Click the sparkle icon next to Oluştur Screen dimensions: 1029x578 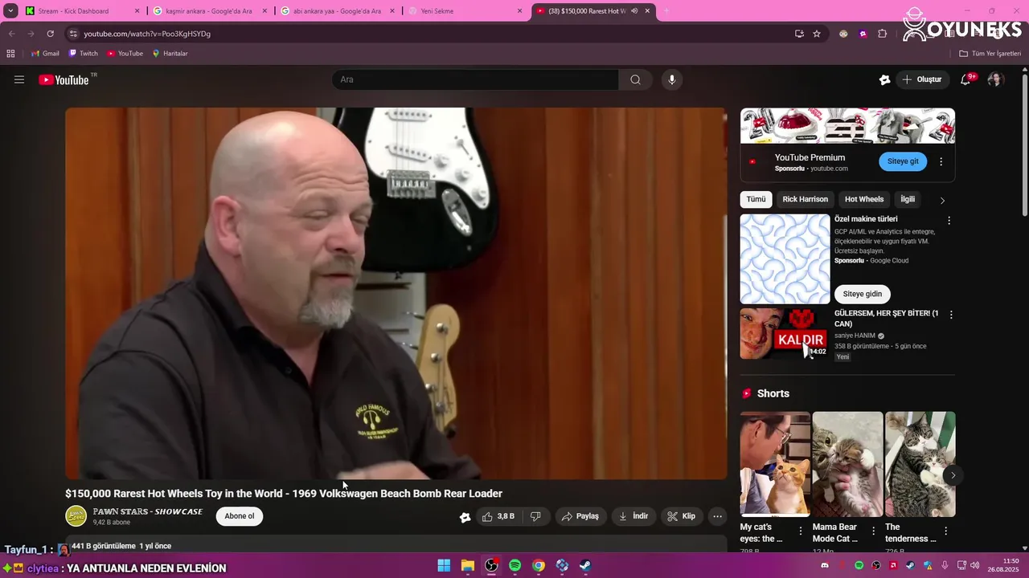point(885,79)
